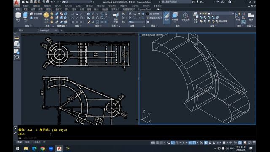Open the annotation scale 1:1 dropdown
Image resolution: width=270 pixels, height=152 pixels.
[219, 143]
